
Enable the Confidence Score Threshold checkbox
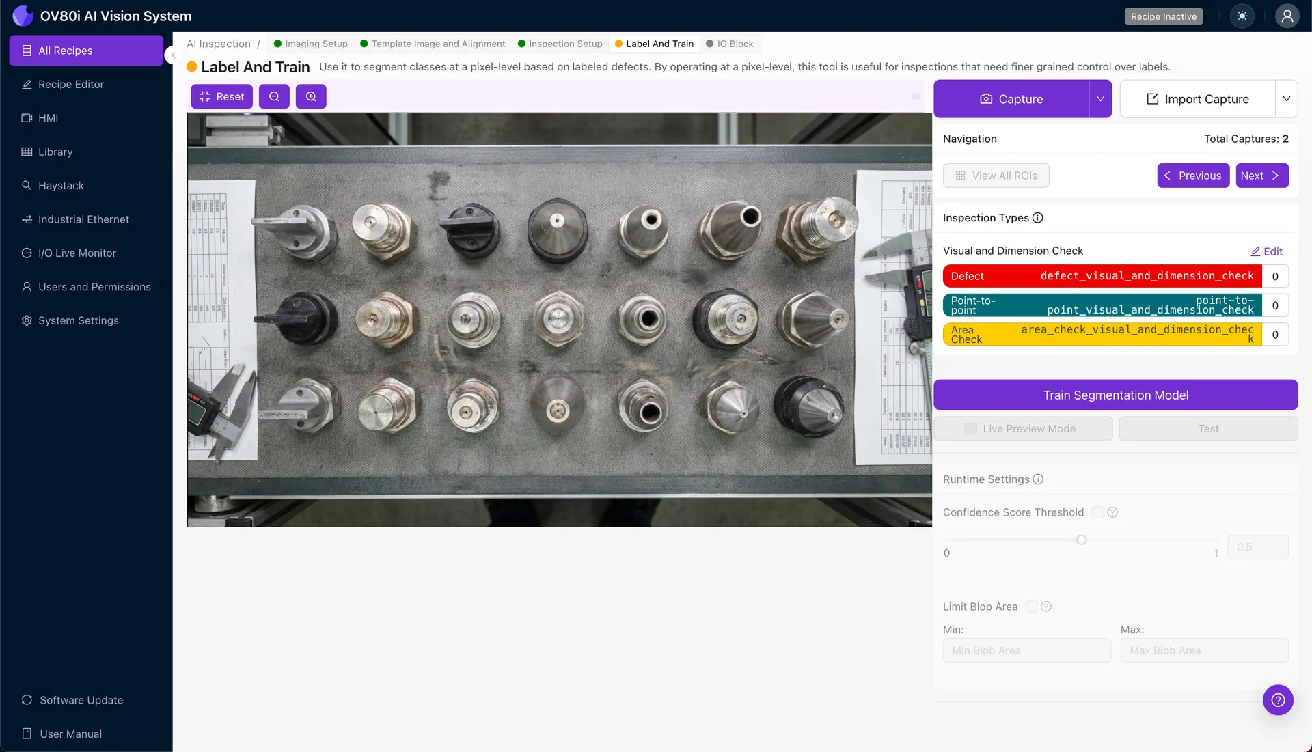[1097, 512]
